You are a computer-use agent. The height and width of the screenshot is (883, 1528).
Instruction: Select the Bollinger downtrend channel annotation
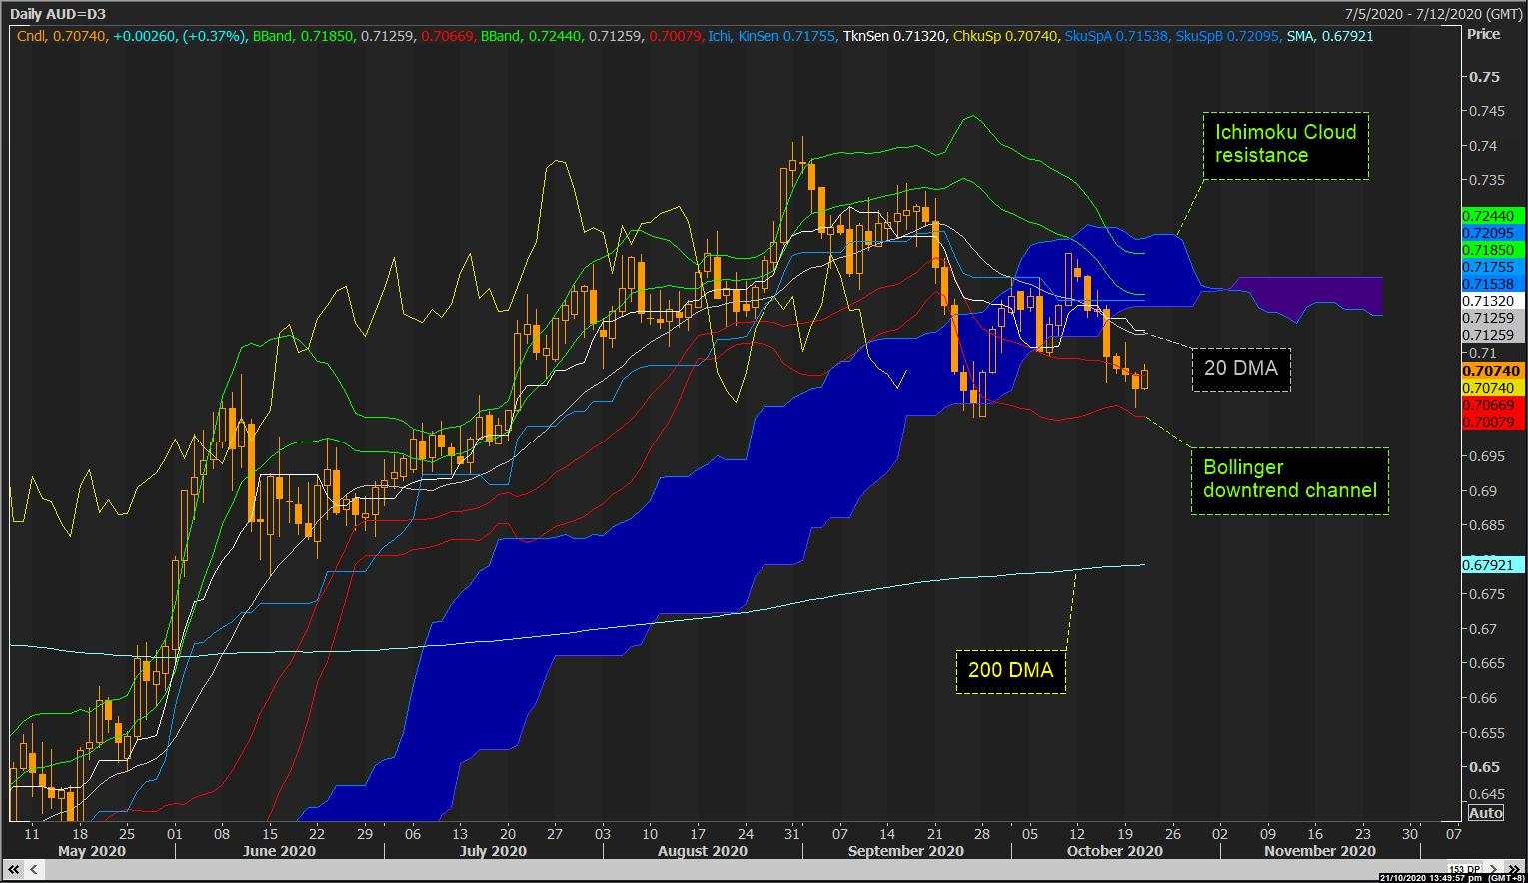(1289, 480)
